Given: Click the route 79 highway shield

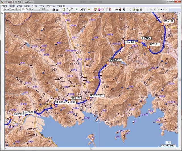Looking at the screenshot, I should pyautogui.click(x=85, y=79).
